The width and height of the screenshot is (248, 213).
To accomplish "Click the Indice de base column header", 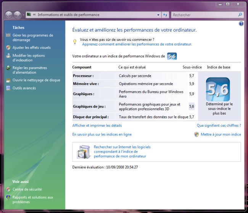I will click(219, 67).
